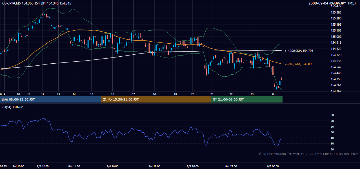The height and width of the screenshot is (169, 360).
Task: Click the 9/4 22:00 bottom time label
Action: (231, 166)
